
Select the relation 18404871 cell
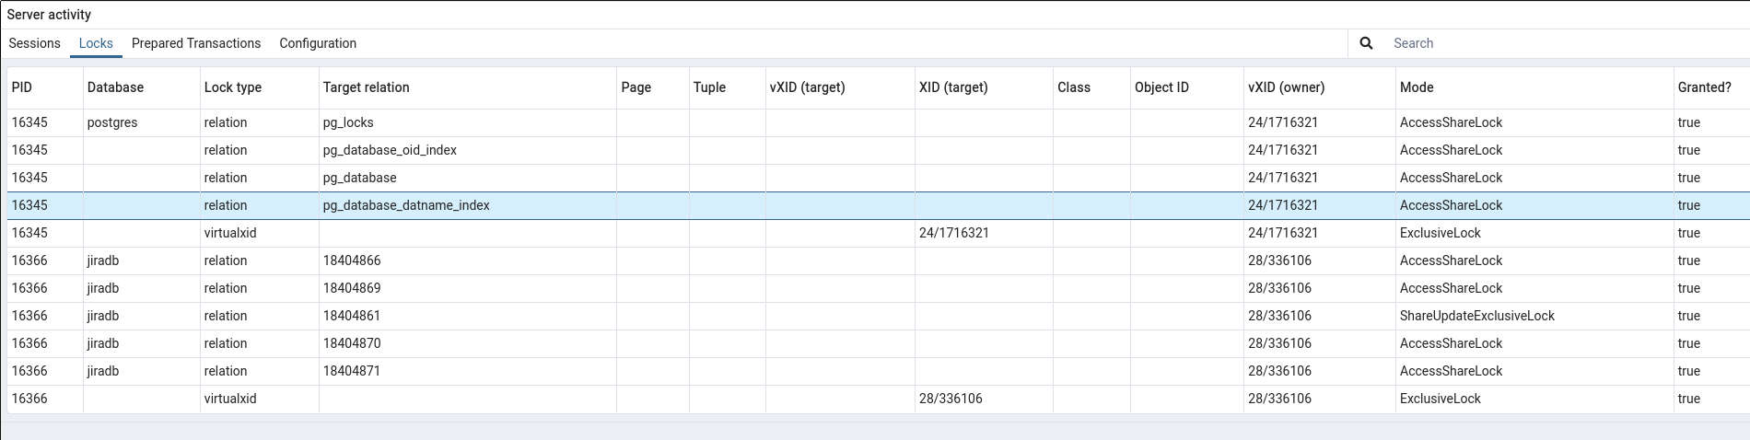tap(467, 371)
